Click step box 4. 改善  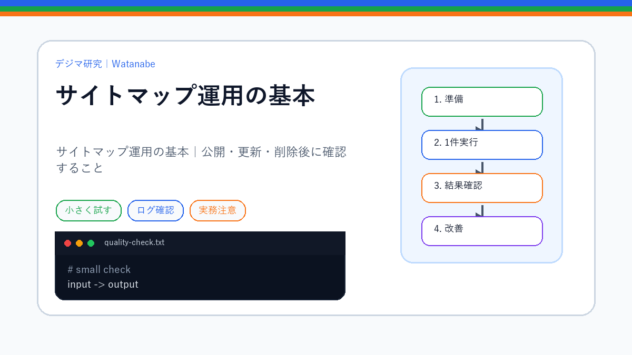(482, 231)
